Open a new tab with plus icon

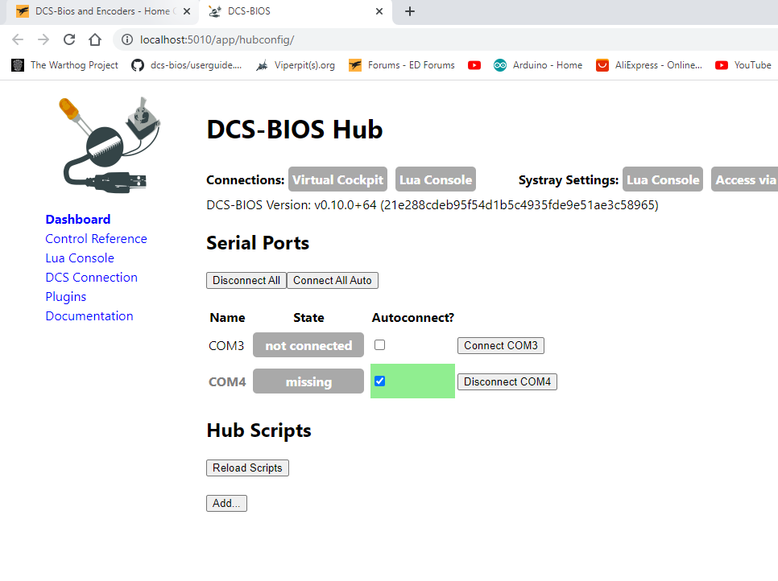410,11
